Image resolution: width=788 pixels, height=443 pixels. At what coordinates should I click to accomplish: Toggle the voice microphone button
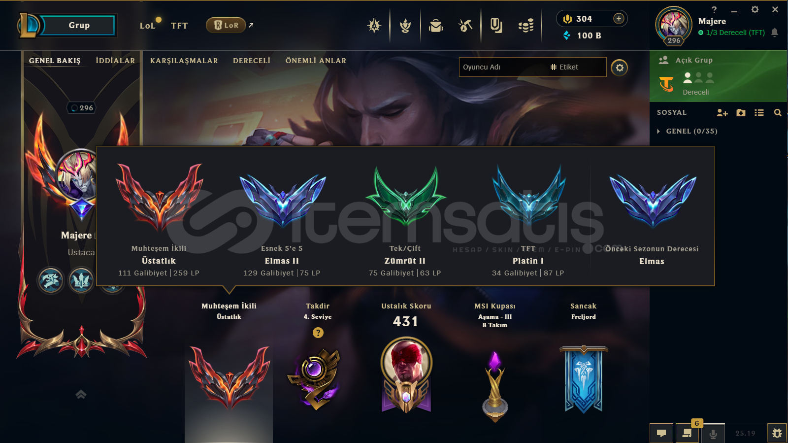713,433
